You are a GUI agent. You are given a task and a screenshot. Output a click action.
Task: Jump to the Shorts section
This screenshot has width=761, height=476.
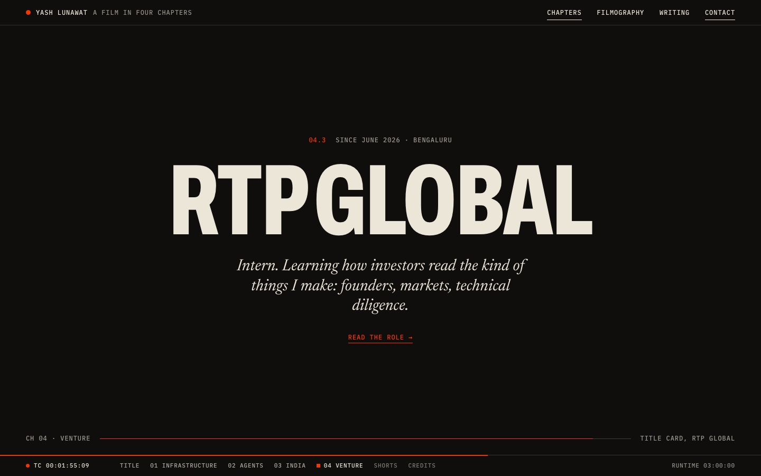[x=386, y=466]
